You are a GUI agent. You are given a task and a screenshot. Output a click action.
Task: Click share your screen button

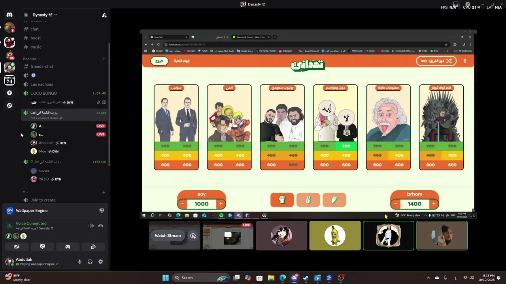tap(42, 247)
